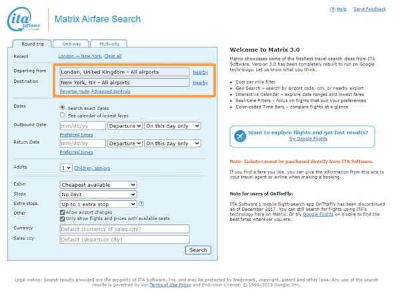Click the Sales city input field

[125, 240]
